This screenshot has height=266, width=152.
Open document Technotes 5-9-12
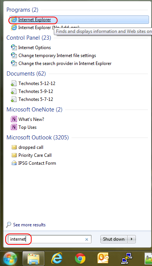point(36,91)
